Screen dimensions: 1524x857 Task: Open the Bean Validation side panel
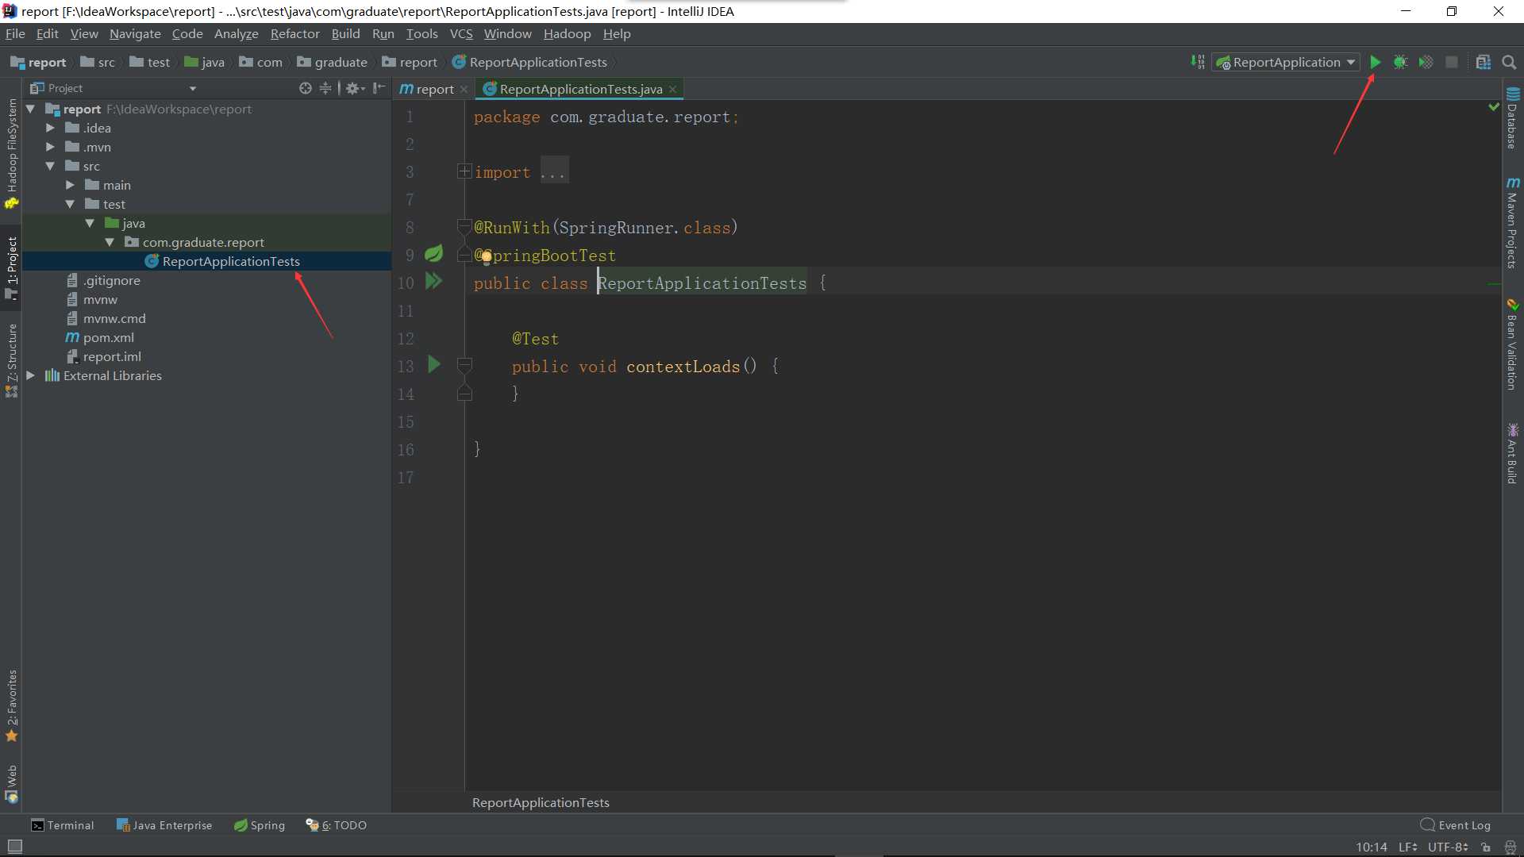click(x=1513, y=344)
